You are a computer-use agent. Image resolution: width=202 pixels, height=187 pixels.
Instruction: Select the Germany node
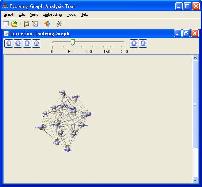(63, 92)
